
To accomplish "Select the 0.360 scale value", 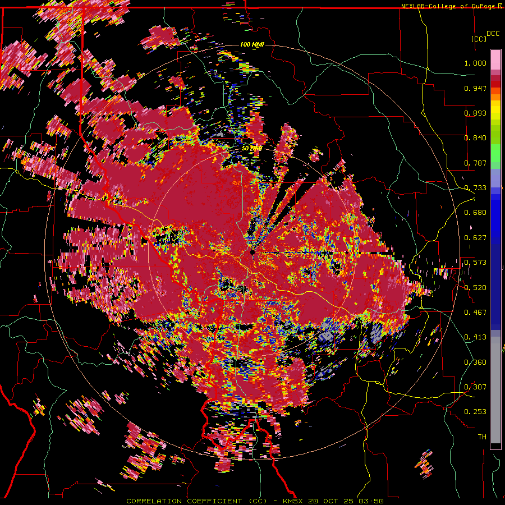I will (475, 362).
